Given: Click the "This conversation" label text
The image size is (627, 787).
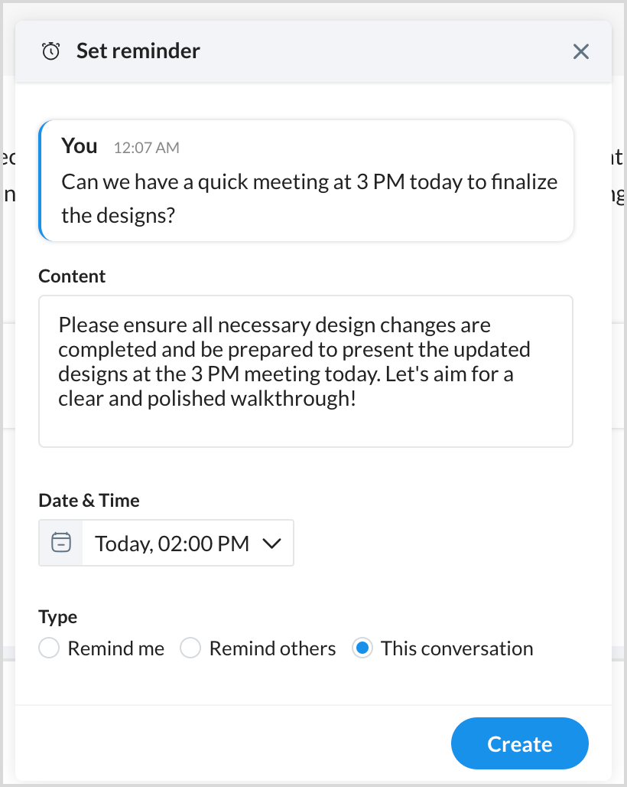Looking at the screenshot, I should pos(456,648).
